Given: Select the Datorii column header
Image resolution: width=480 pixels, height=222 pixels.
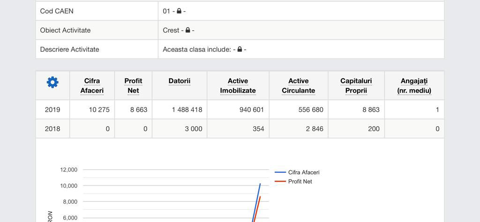Looking at the screenshot, I should [180, 81].
